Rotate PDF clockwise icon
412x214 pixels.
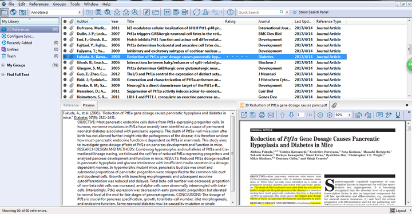368,115
